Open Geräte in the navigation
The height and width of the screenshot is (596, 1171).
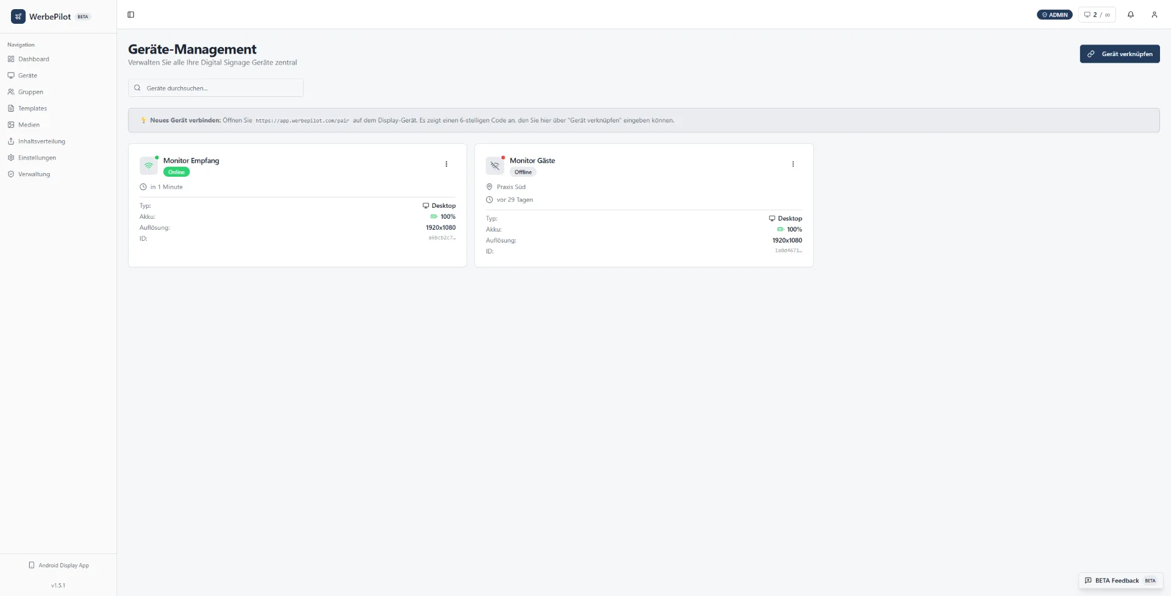[x=27, y=76]
